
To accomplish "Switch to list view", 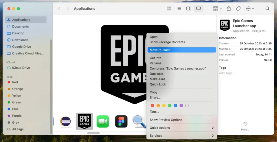I will coord(179,8).
